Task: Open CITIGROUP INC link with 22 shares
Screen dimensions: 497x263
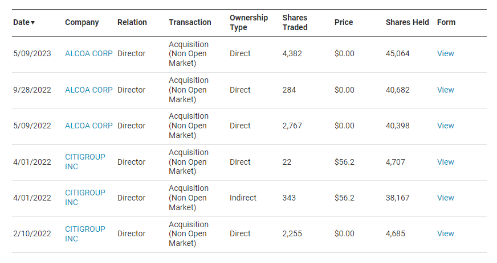Action: click(x=85, y=162)
